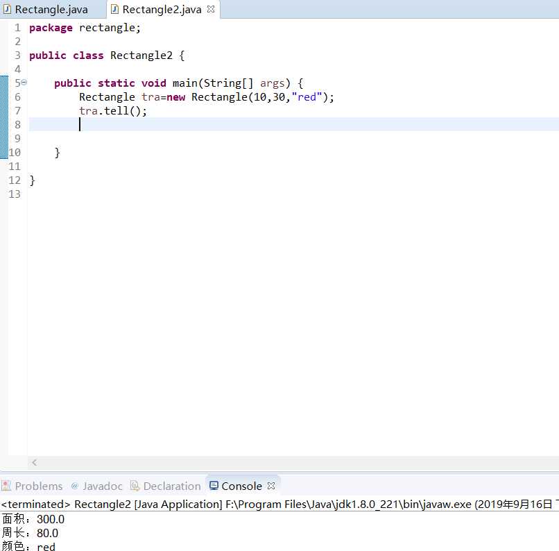Click the Java file icon on Rectangle2.java tab
This screenshot has height=551, width=559.
115,9
